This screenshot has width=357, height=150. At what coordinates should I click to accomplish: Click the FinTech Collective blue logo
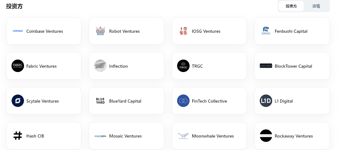[x=183, y=101]
